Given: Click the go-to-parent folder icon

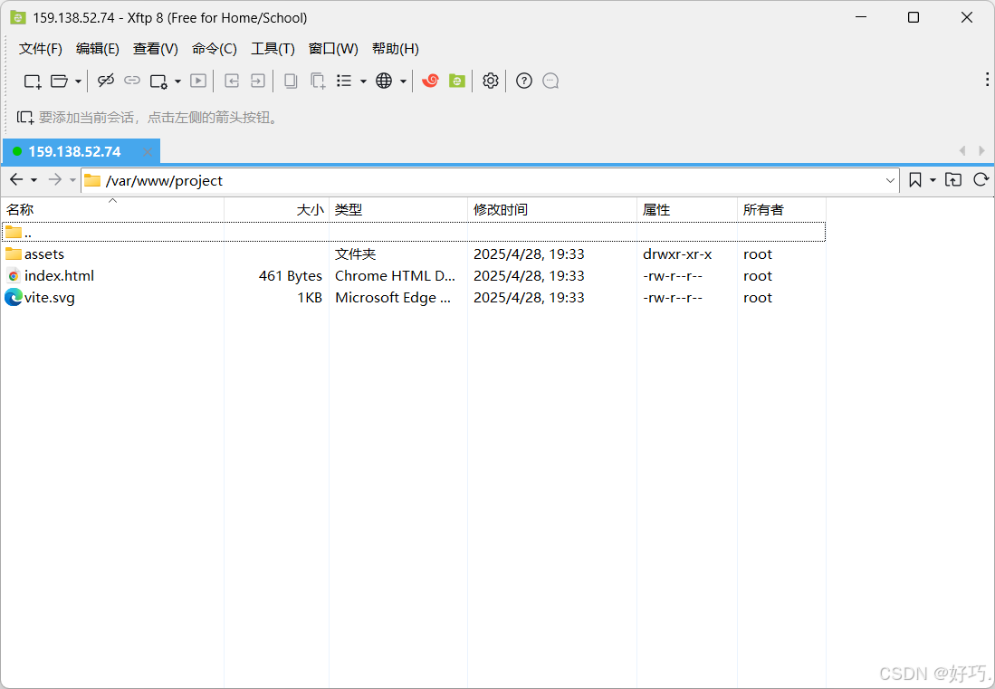Looking at the screenshot, I should (x=953, y=179).
